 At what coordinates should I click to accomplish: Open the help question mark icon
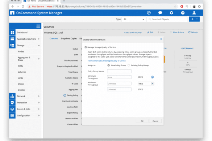(x=183, y=13)
